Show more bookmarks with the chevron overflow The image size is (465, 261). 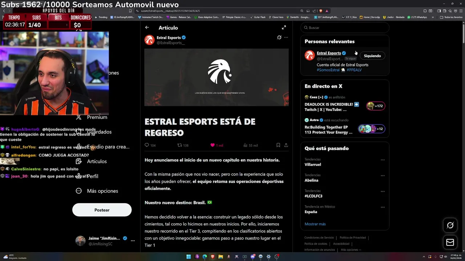point(433,17)
